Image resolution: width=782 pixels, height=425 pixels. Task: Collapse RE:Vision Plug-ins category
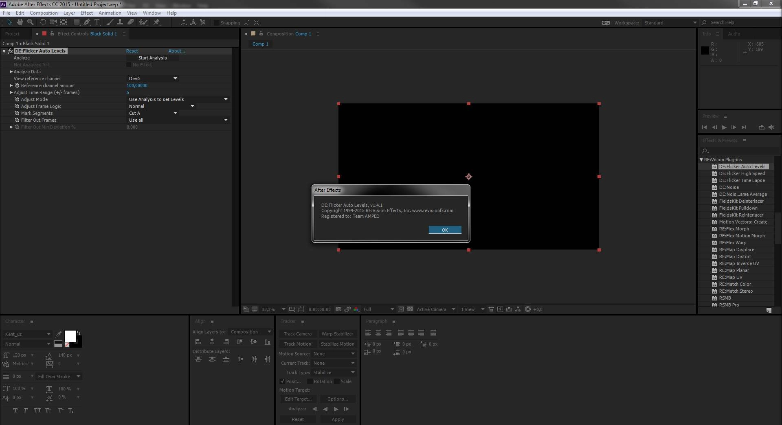click(x=701, y=160)
